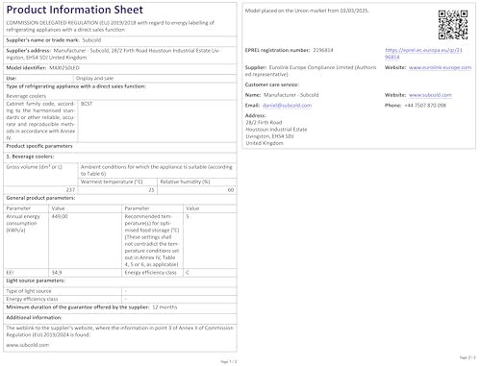Click the Model placed on the Union market text
This screenshot has height=366, width=481.
pos(307,11)
